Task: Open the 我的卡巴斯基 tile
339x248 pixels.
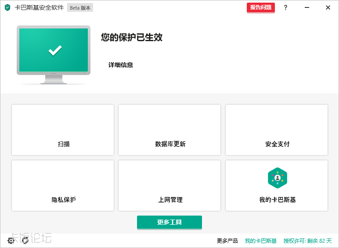Action: [x=277, y=185]
